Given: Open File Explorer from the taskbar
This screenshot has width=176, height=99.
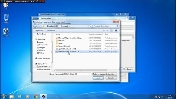Looking at the screenshot, I should point(12,97).
